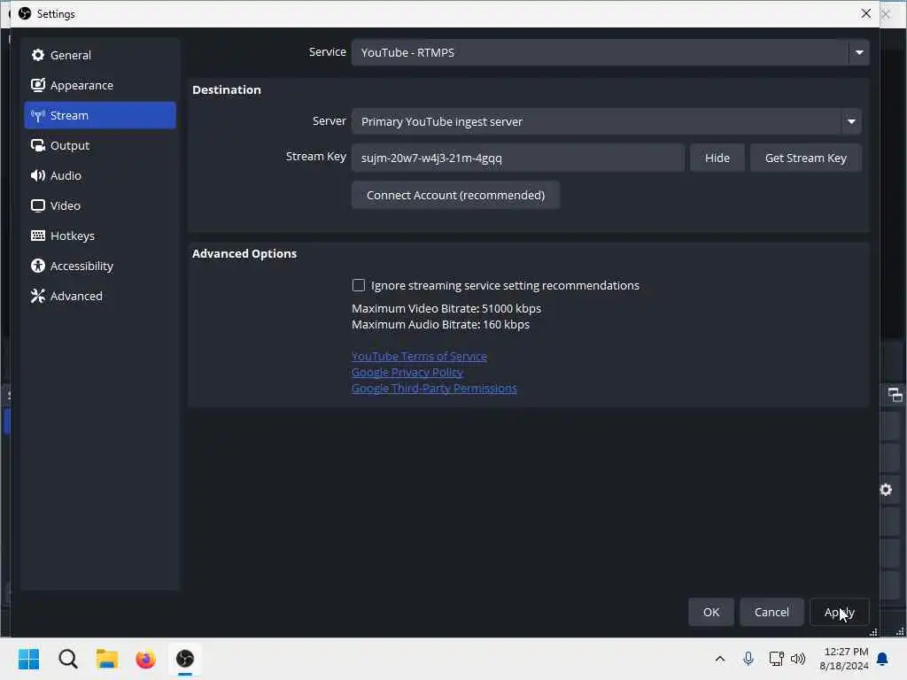
Task: Click inside the Stream Key field
Action: (x=517, y=158)
